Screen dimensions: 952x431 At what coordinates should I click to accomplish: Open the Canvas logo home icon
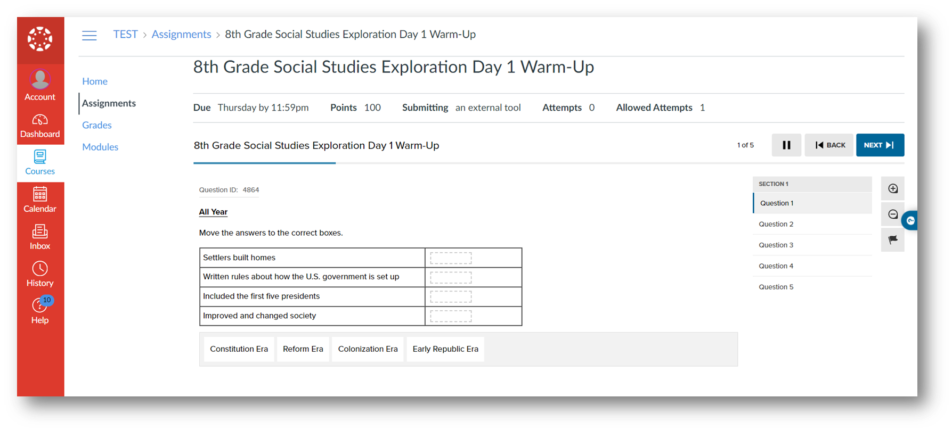pyautogui.click(x=40, y=39)
